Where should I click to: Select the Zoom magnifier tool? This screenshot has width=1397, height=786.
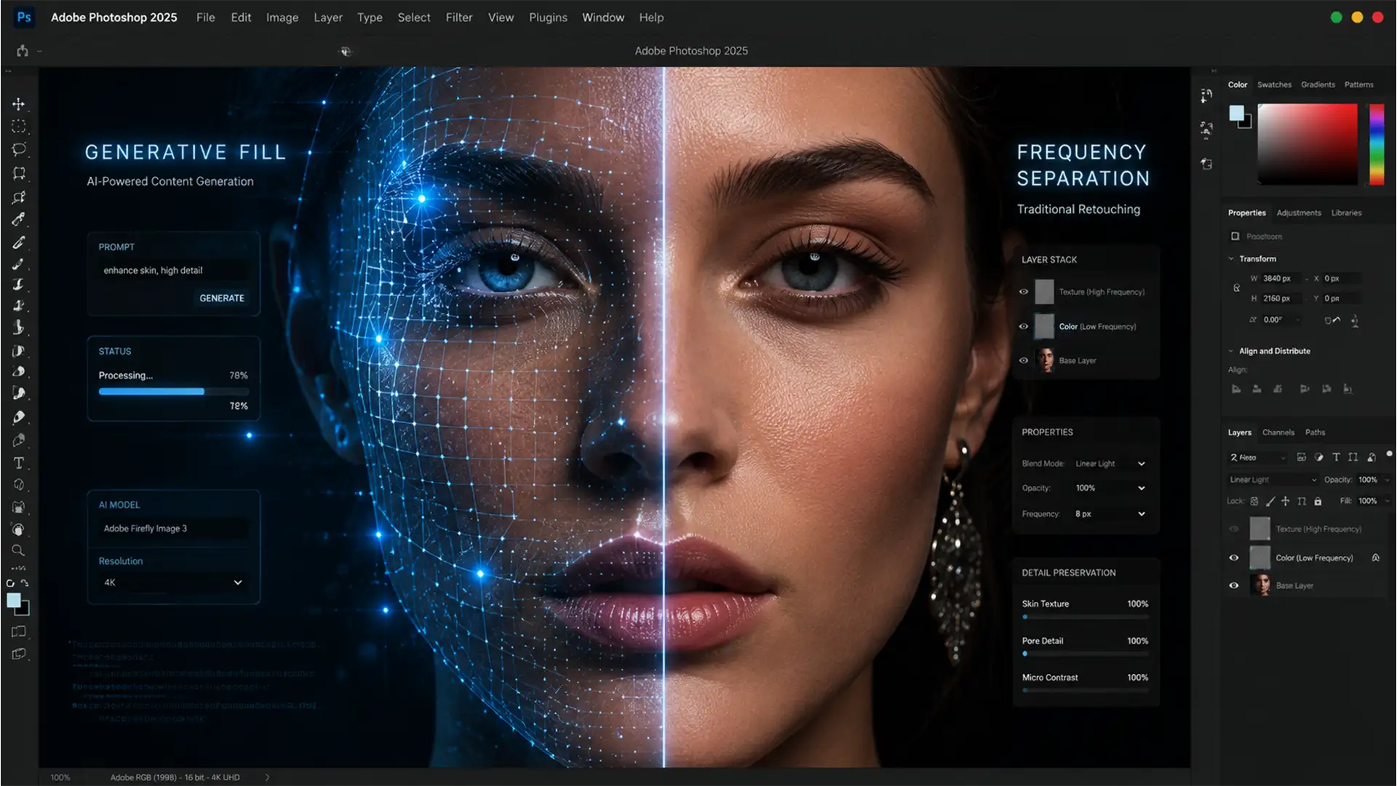(19, 551)
